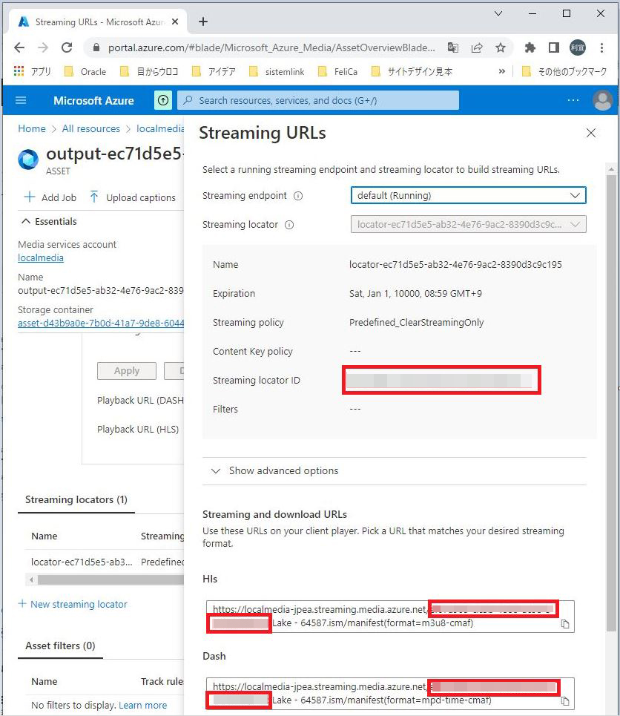Click the Name column header in locators
Viewport: 620px width, 716px height.
[x=44, y=536]
